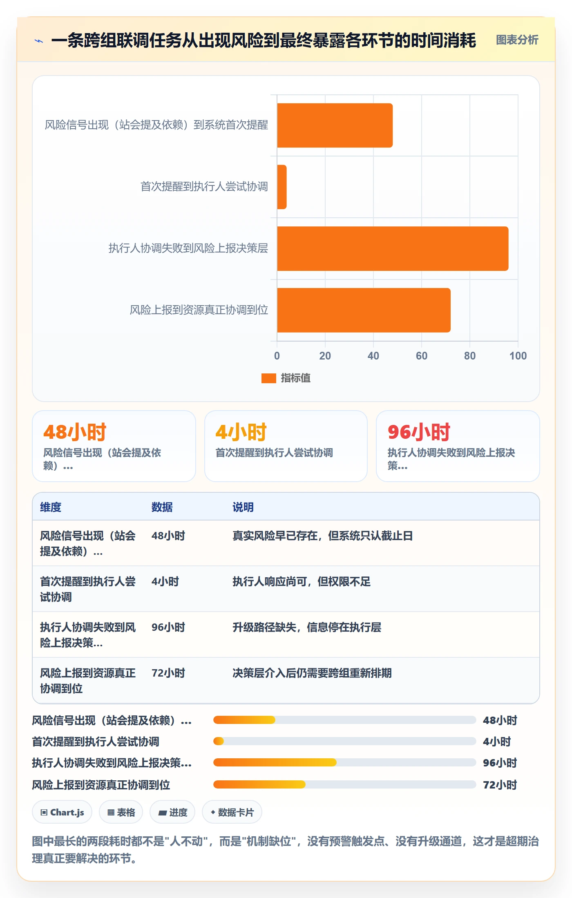Click the 说明 column header
Image resolution: width=572 pixels, height=898 pixels.
point(243,507)
